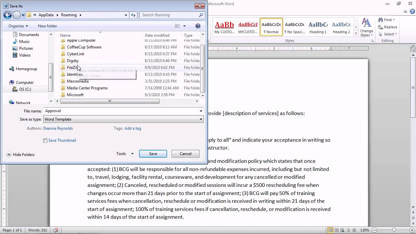Select the CyberLink folder

click(x=75, y=54)
